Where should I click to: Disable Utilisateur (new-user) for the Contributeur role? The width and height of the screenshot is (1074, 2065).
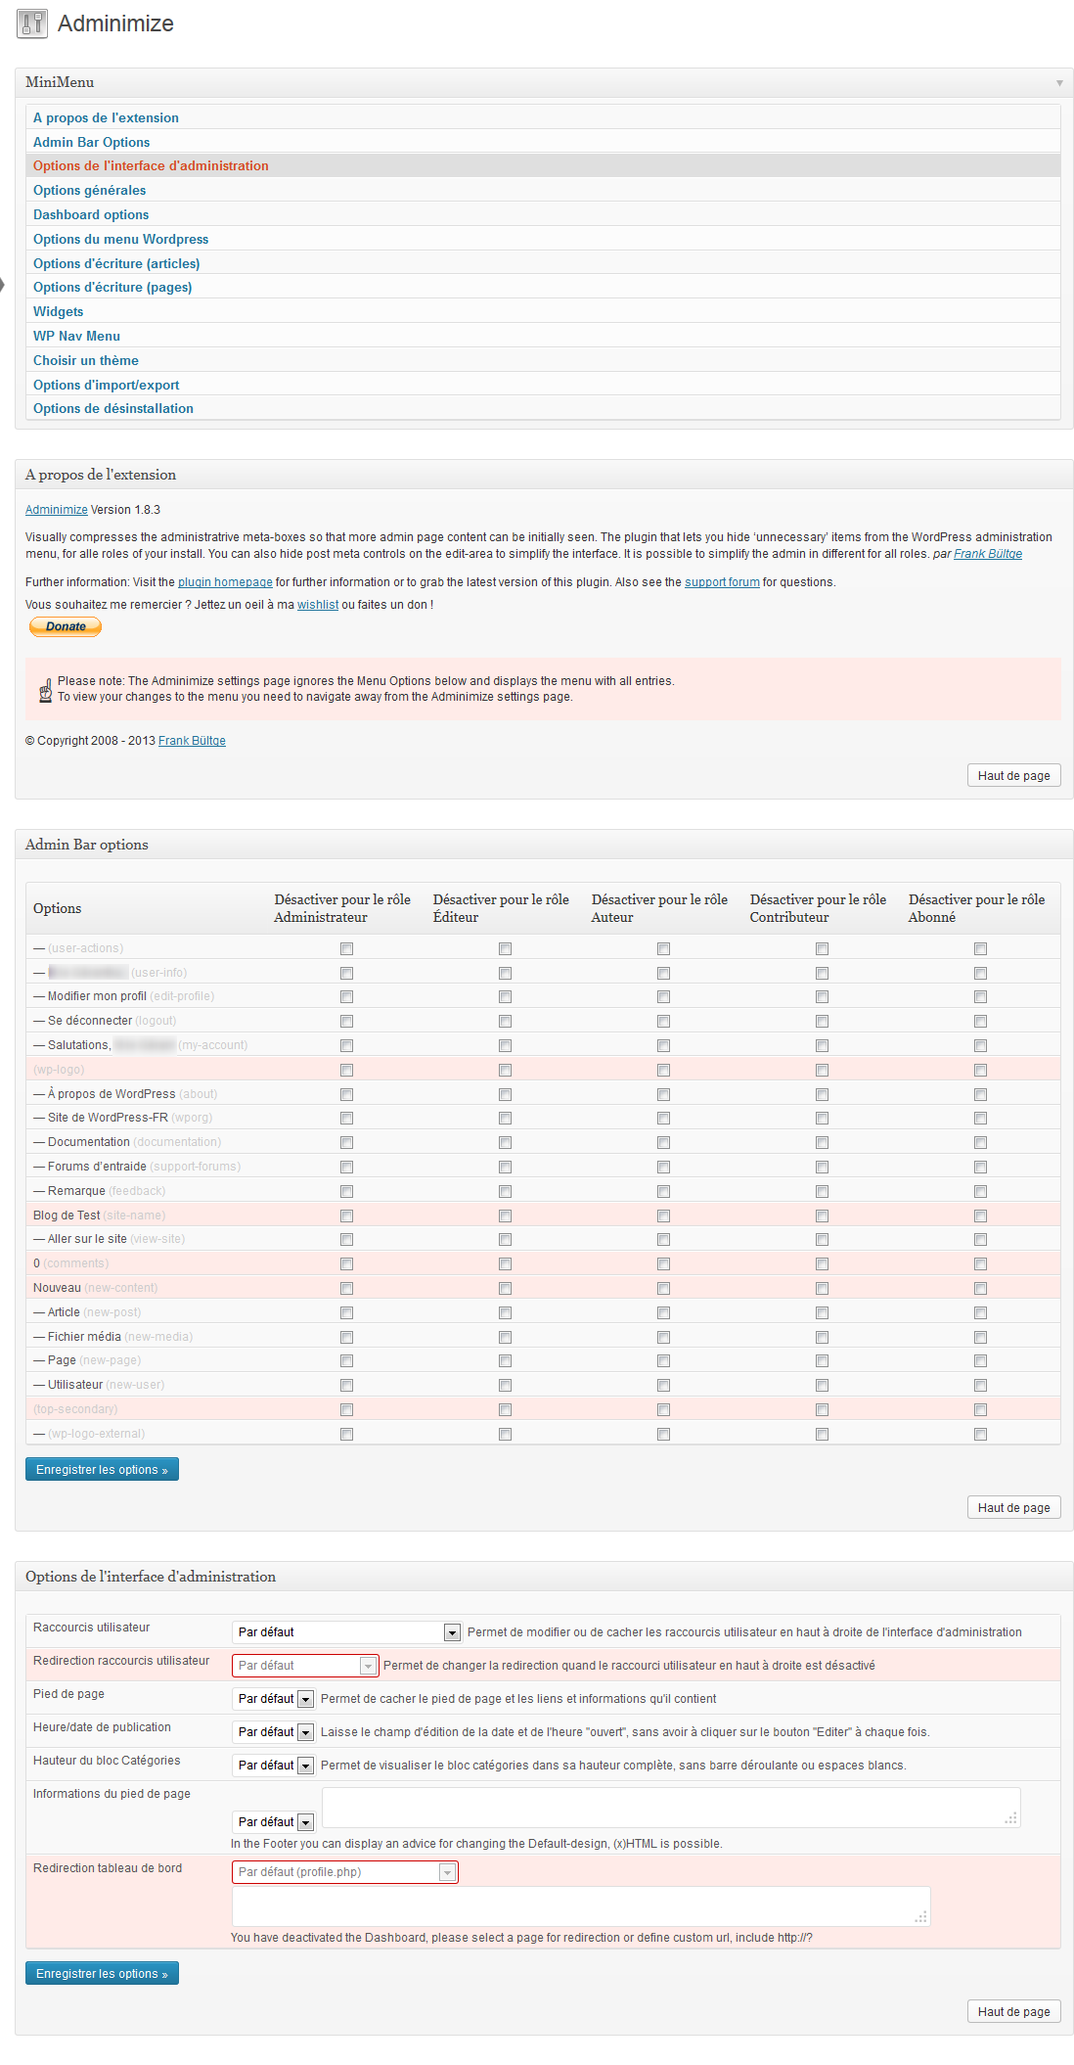click(822, 1385)
